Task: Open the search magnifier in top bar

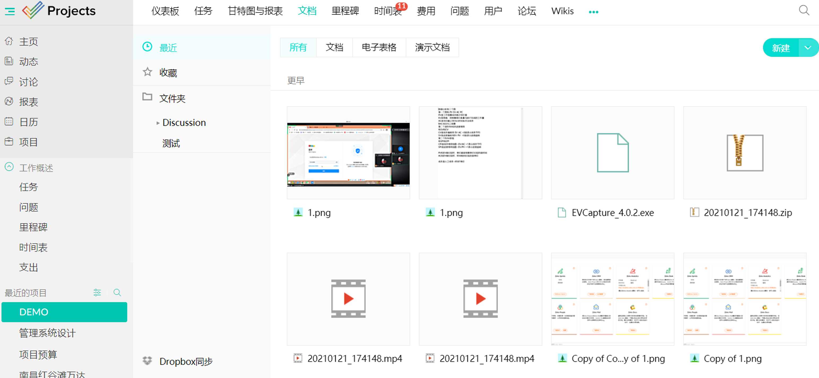Action: (804, 11)
